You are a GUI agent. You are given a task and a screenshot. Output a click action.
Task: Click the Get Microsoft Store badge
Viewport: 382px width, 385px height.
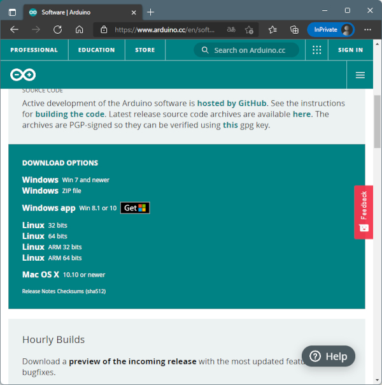coord(135,208)
